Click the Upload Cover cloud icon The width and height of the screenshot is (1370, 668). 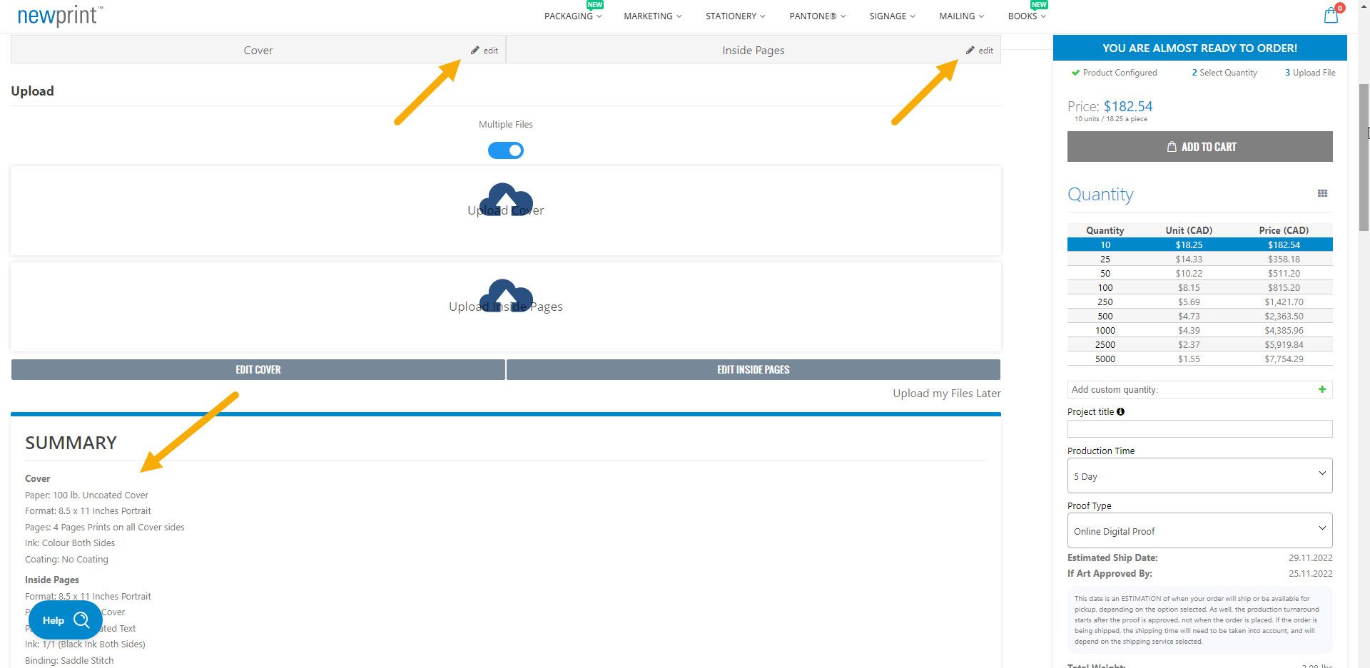(505, 200)
